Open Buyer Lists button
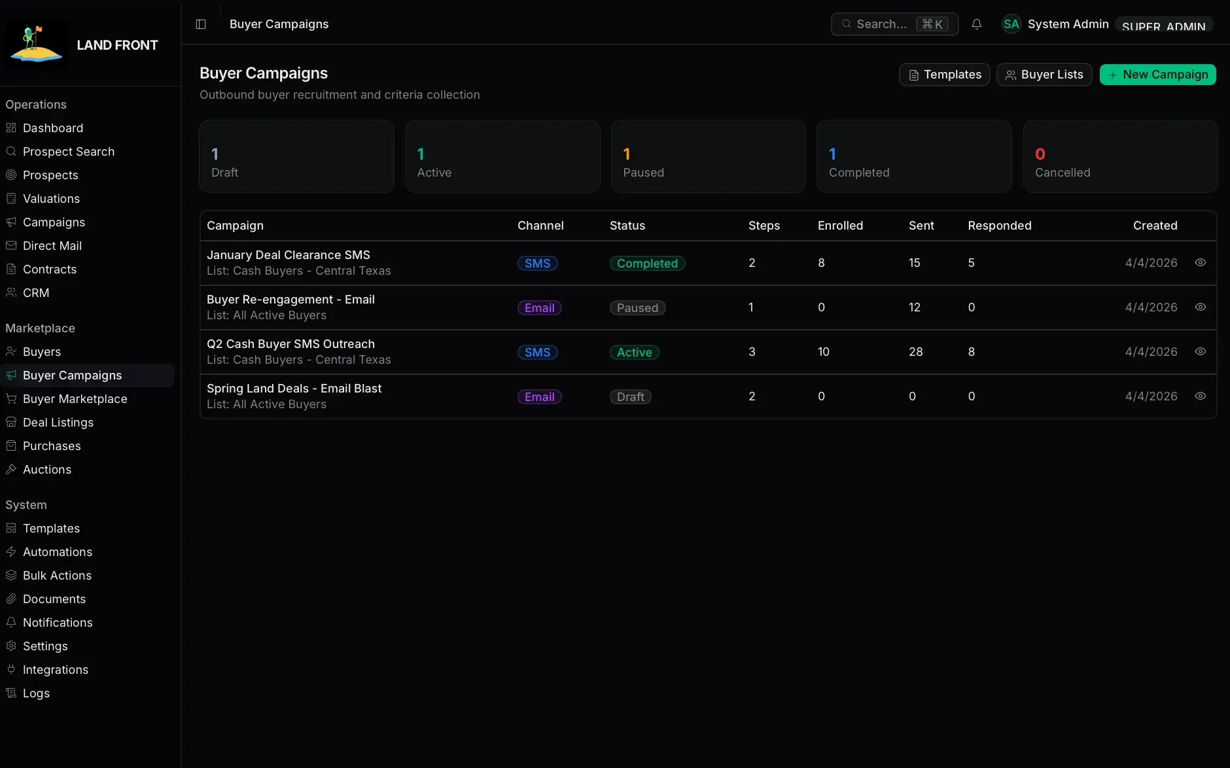Screen dimensions: 1230x768 point(1044,75)
